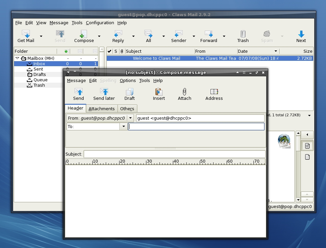The height and width of the screenshot is (248, 326).
Task: Open the To header type dropdown
Action: [x=124, y=126]
